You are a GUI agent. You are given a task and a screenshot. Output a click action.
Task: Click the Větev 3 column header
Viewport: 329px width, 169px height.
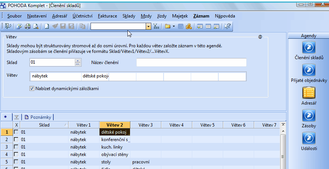point(146,125)
